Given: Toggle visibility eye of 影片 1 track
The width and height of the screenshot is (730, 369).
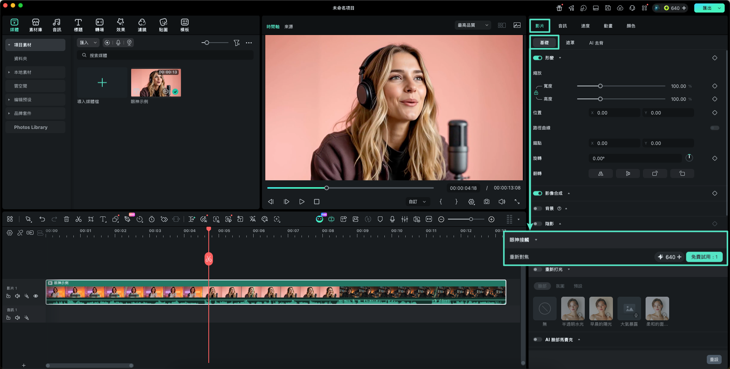Looking at the screenshot, I should 36,296.
